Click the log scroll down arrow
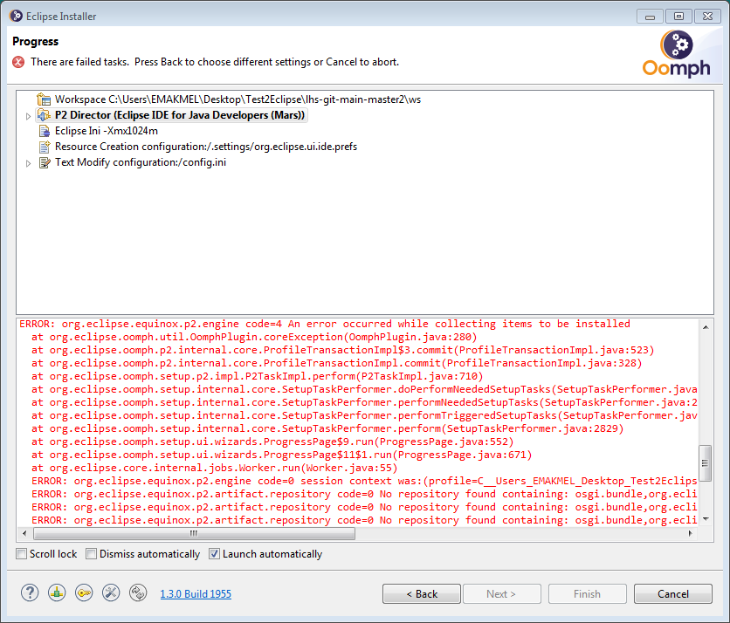The height and width of the screenshot is (623, 730). pyautogui.click(x=706, y=519)
